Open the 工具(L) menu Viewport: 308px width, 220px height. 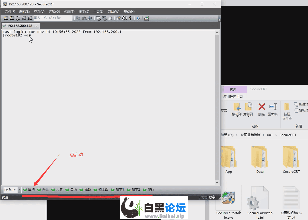[98, 12]
